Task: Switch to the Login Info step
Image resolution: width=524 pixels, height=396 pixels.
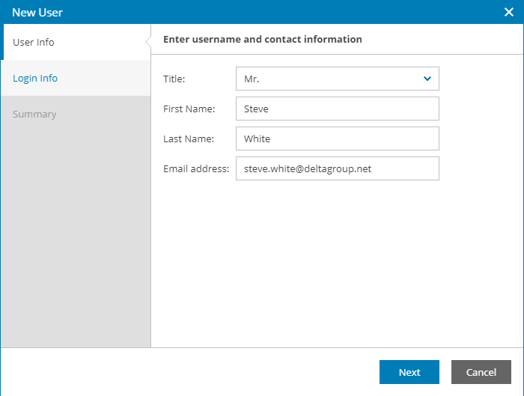Action: [x=35, y=78]
